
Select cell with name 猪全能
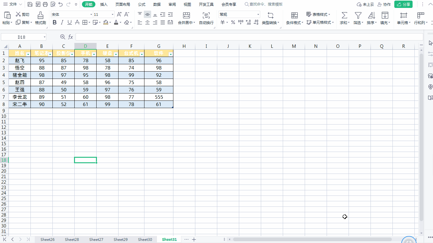20,75
